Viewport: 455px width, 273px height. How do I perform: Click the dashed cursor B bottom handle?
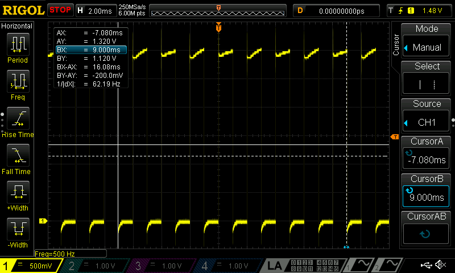[x=346, y=247]
